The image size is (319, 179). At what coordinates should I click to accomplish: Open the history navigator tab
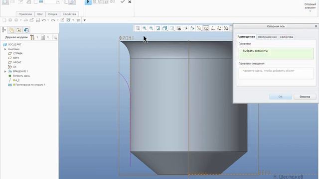coord(26,30)
